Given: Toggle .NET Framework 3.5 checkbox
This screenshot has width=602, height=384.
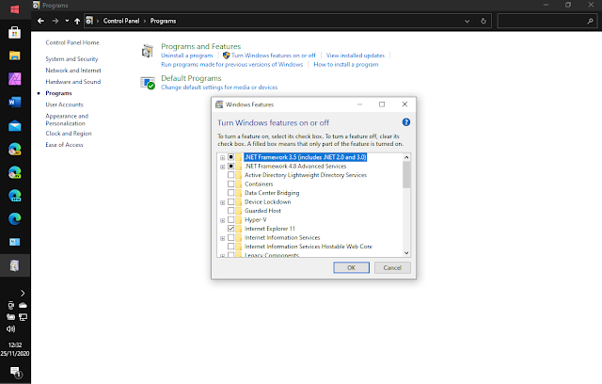Looking at the screenshot, I should 230,157.
